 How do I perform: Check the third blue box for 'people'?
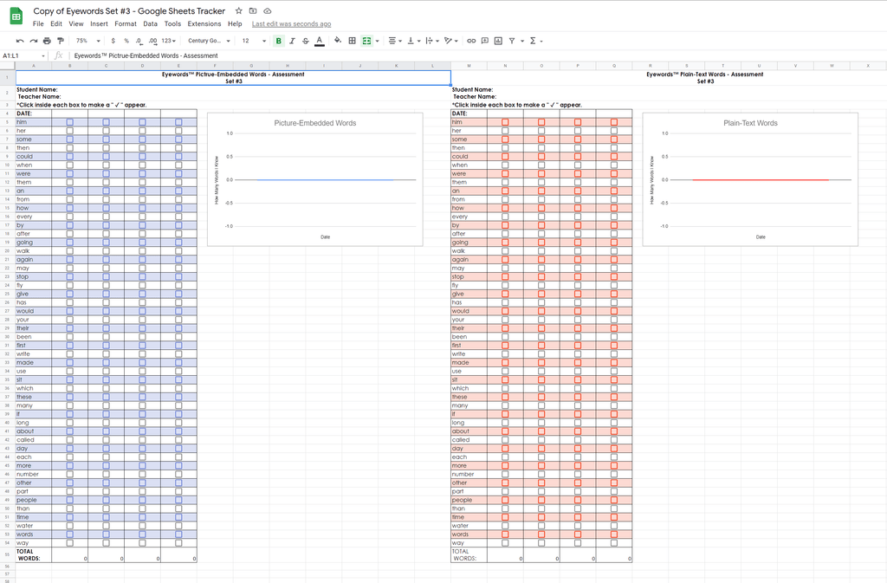click(x=142, y=500)
